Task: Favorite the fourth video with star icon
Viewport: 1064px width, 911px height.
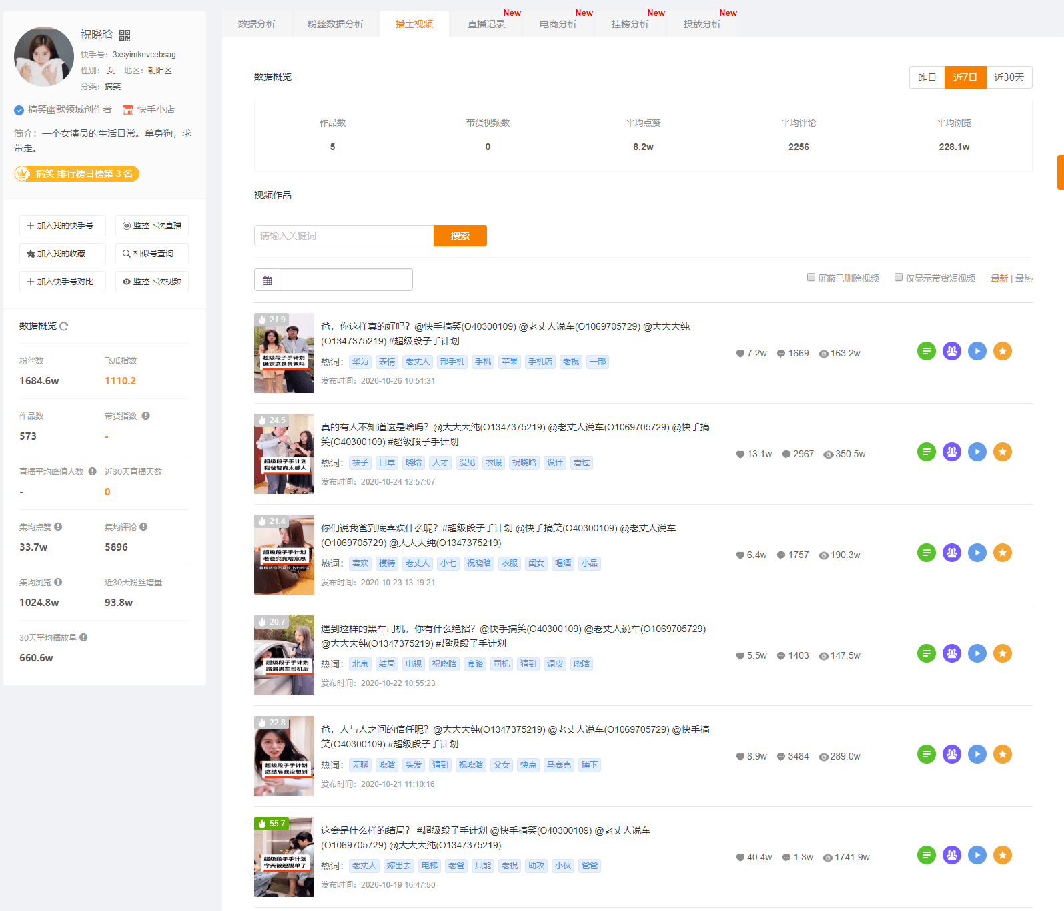Action: (1002, 653)
